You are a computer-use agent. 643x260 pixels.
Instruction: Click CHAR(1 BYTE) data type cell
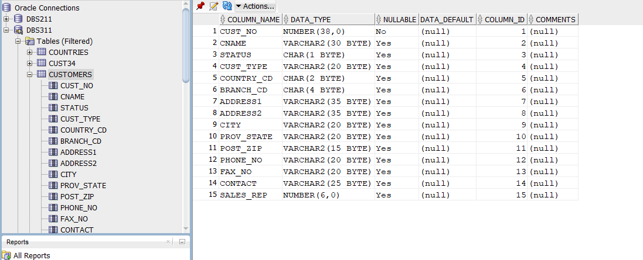coord(328,55)
